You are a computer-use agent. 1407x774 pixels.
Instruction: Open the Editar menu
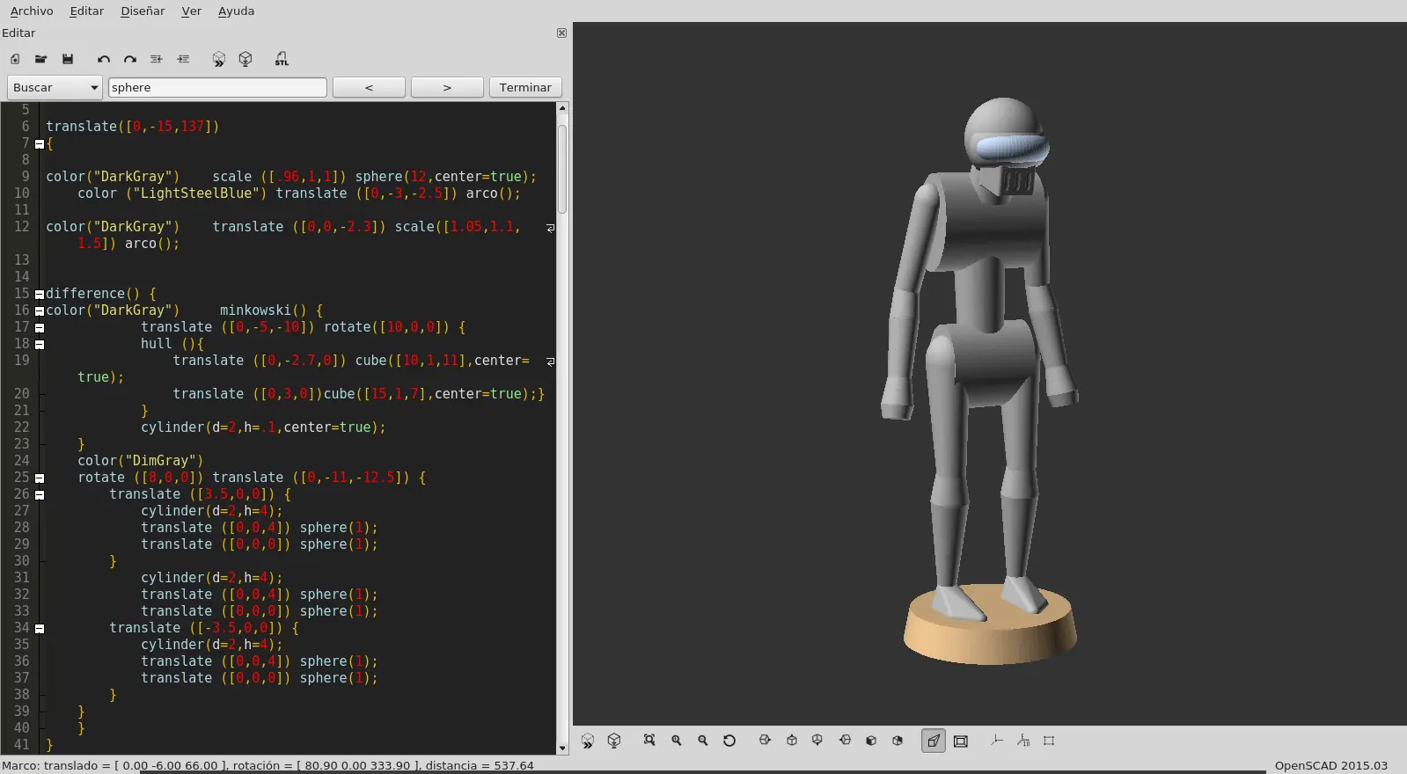[x=86, y=11]
